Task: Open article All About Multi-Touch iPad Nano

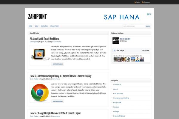Action: click(44, 39)
